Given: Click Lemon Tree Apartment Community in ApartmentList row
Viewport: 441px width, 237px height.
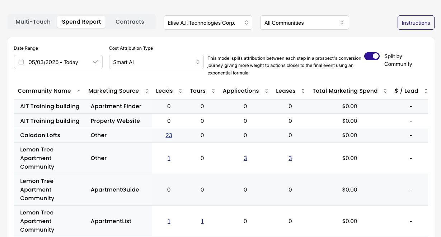Looking at the screenshot, I should (37, 221).
